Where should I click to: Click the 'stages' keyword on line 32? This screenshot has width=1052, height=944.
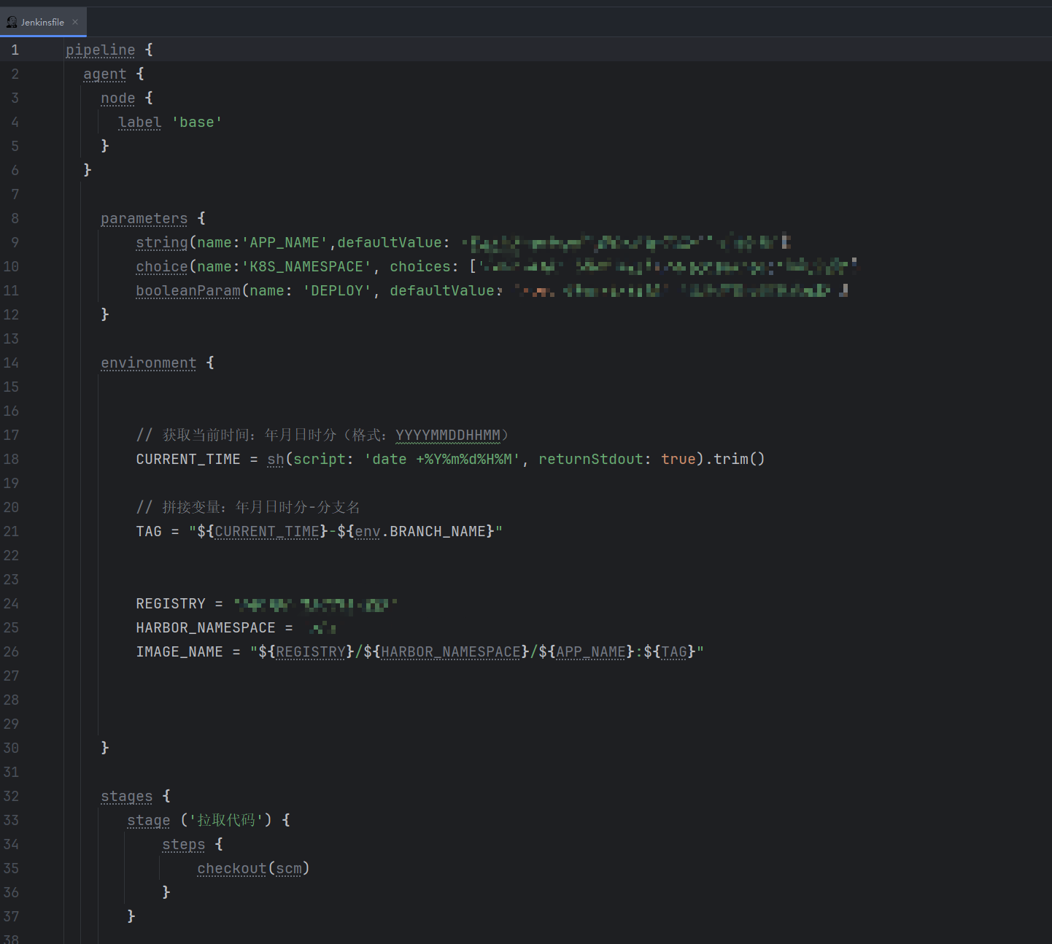(127, 796)
